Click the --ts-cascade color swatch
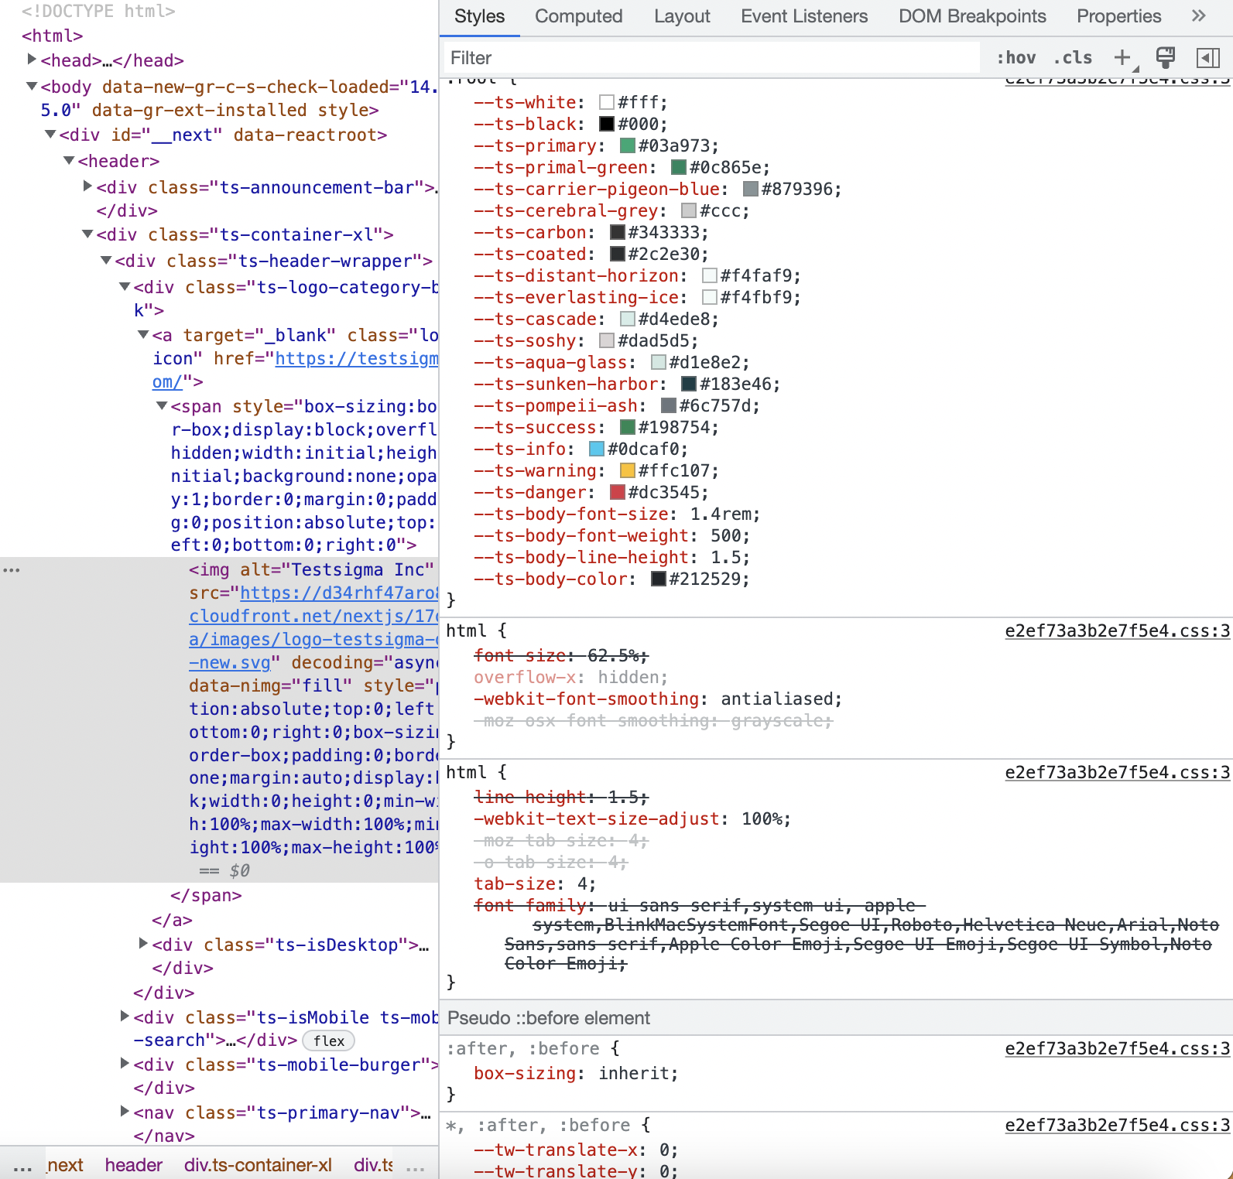This screenshot has width=1233, height=1179. 628,319
